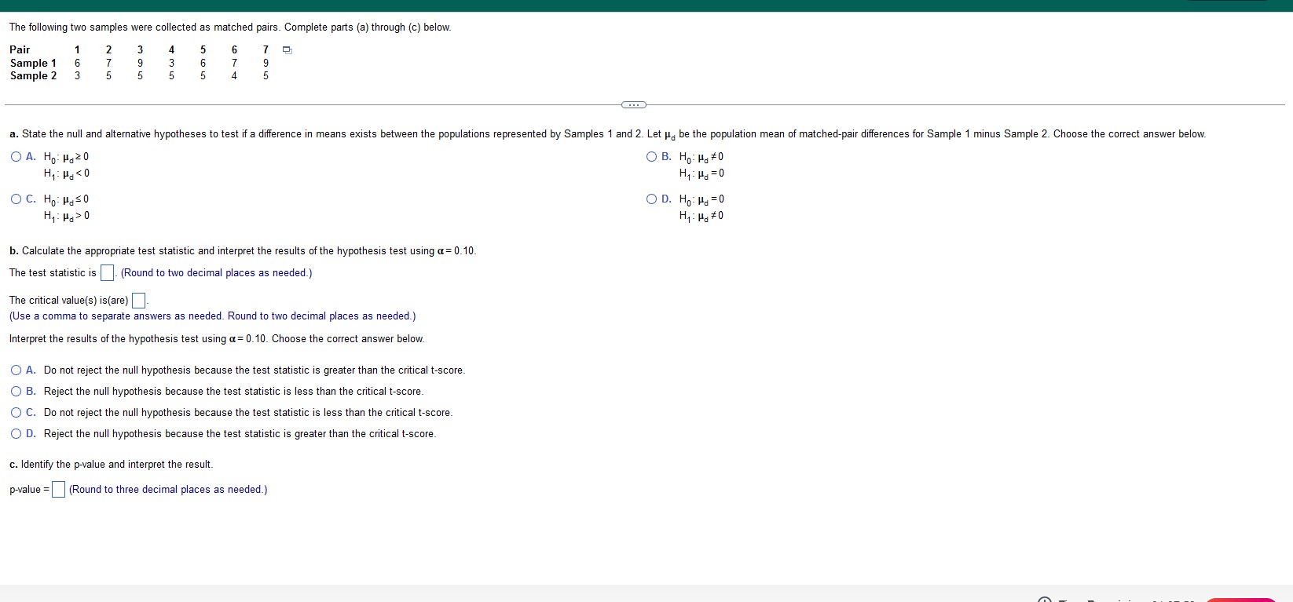The image size is (1293, 602).
Task: Click the p-value input box
Action: pyautogui.click(x=59, y=490)
